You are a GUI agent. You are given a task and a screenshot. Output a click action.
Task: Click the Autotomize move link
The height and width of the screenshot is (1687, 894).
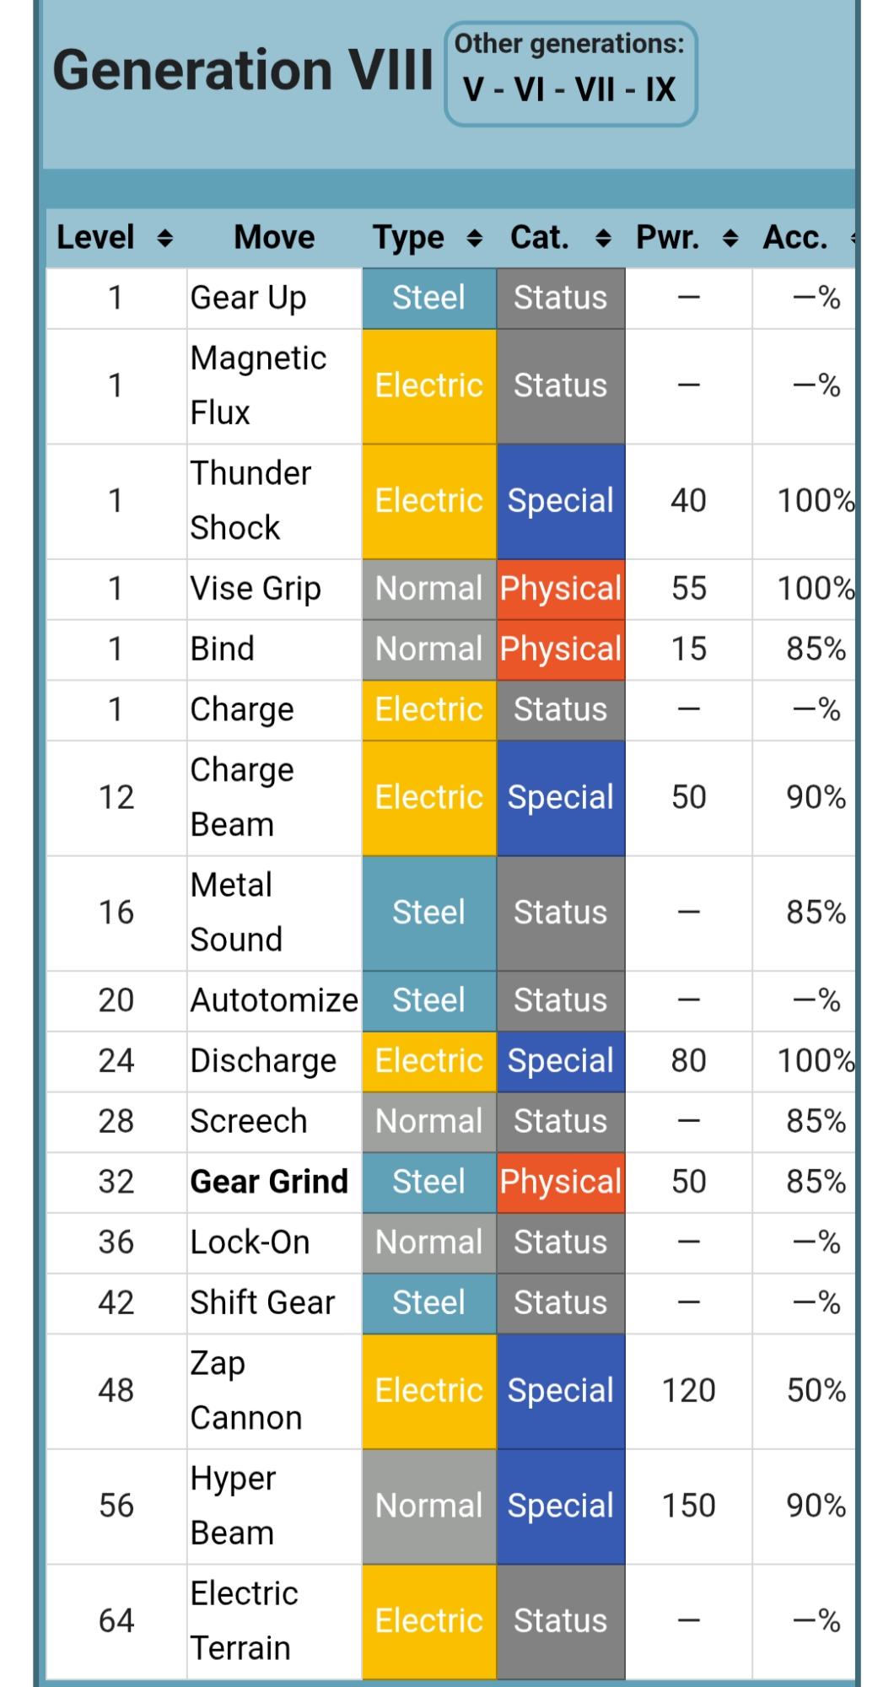[x=274, y=1000]
